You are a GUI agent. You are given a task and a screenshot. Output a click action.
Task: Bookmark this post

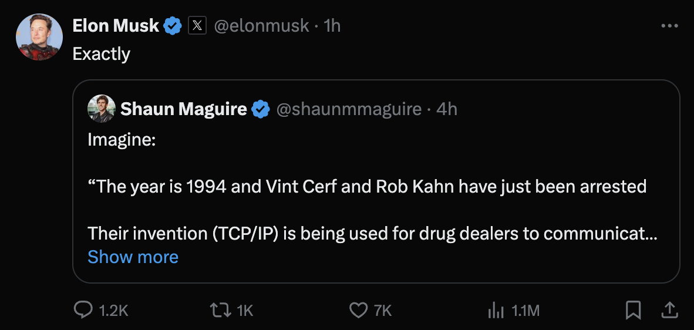click(633, 309)
